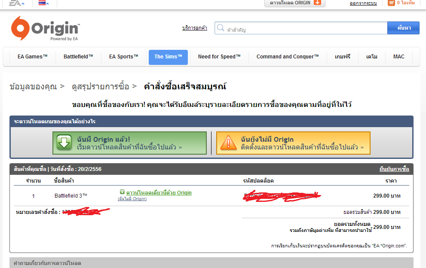Open the Thai flag language selector
The height and width of the screenshot is (268, 426).
tap(43, 3)
